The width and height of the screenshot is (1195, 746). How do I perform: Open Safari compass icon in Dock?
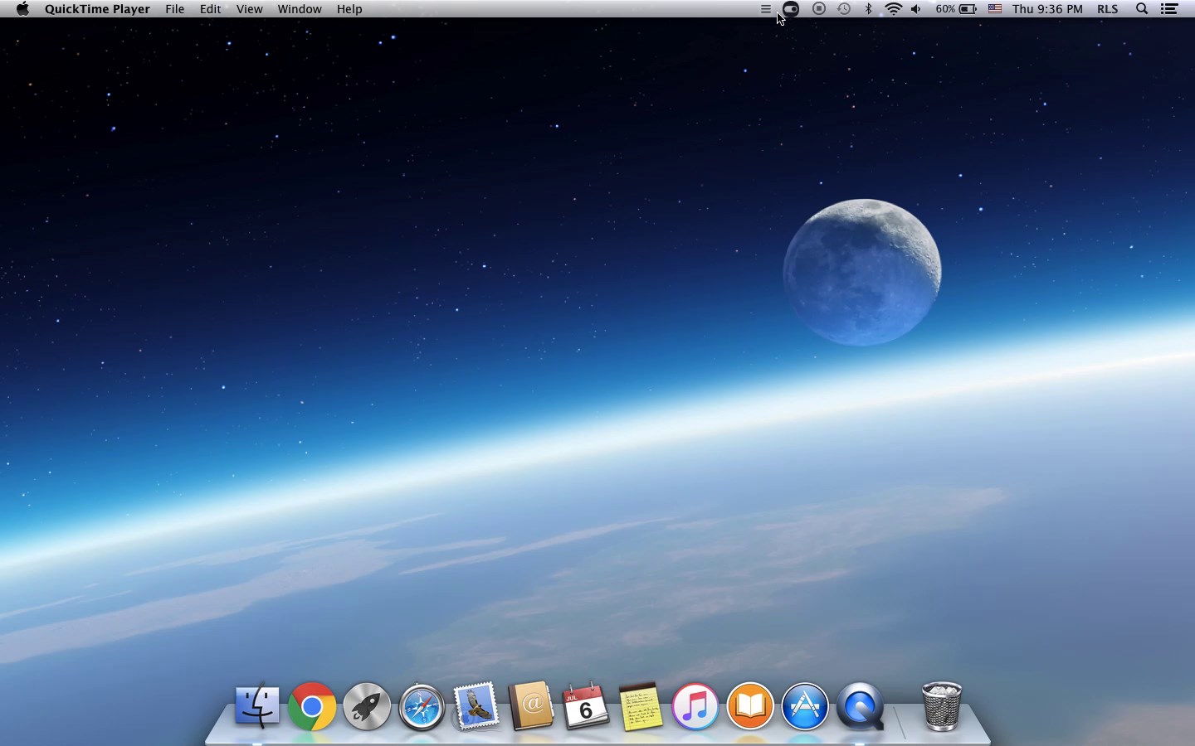(x=422, y=707)
